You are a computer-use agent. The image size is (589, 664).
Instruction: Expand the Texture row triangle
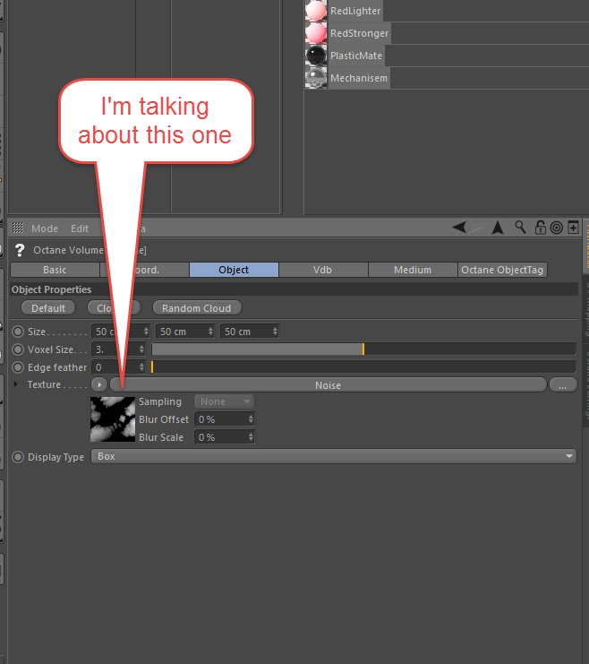point(15,384)
